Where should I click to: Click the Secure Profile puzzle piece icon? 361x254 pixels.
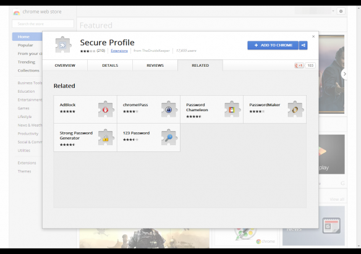(x=63, y=45)
